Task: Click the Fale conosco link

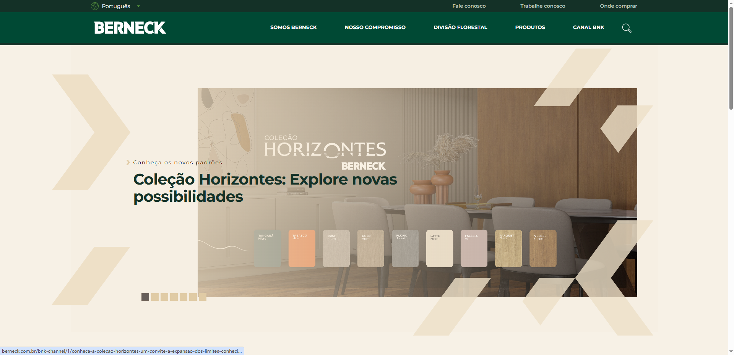Action: pos(469,6)
